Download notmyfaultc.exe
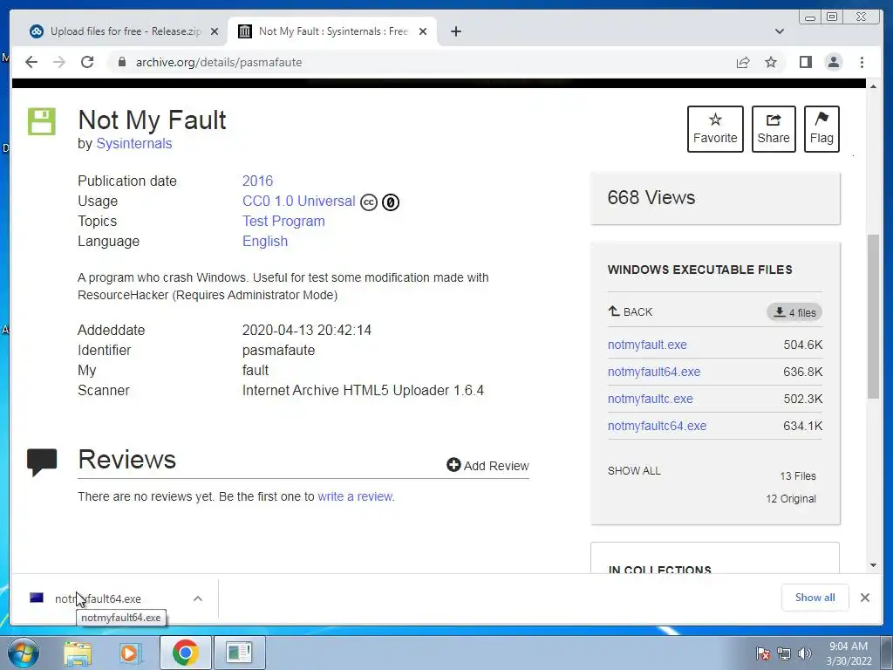Viewport: 893px width, 670px height. tap(650, 399)
